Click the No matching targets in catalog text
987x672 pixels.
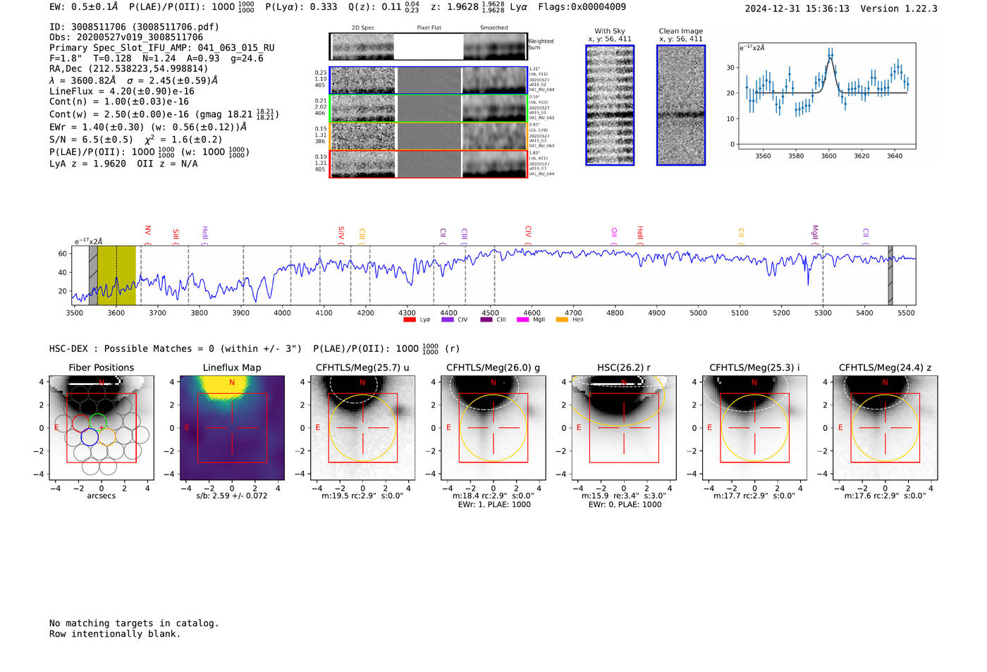[134, 623]
